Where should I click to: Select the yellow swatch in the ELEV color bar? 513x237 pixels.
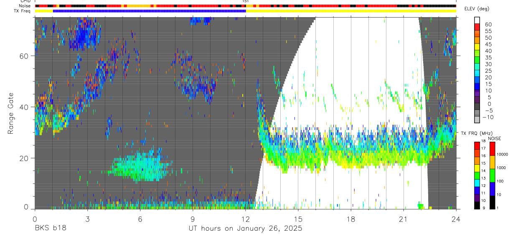click(x=477, y=47)
